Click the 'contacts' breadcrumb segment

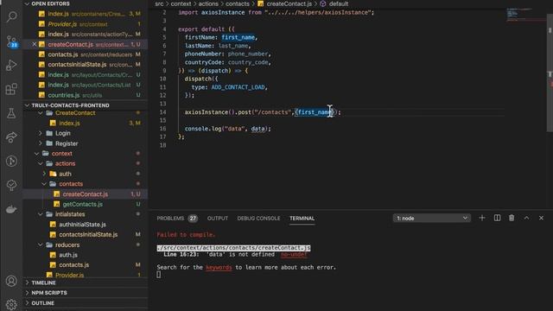pyautogui.click(x=238, y=3)
